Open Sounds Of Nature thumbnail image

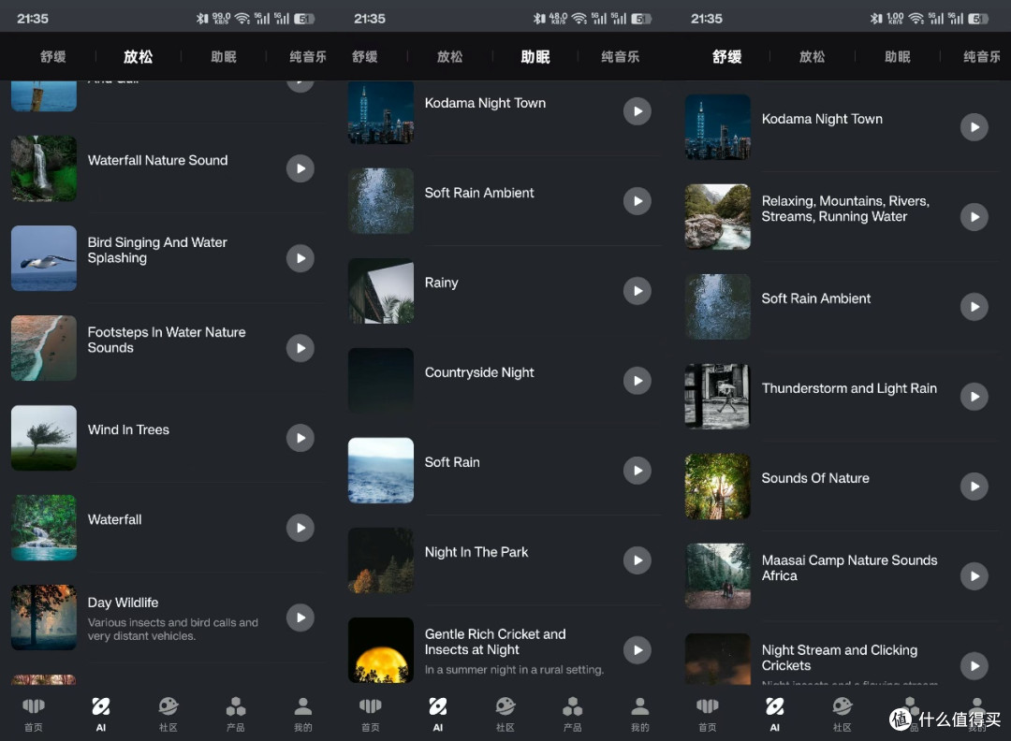coord(718,487)
